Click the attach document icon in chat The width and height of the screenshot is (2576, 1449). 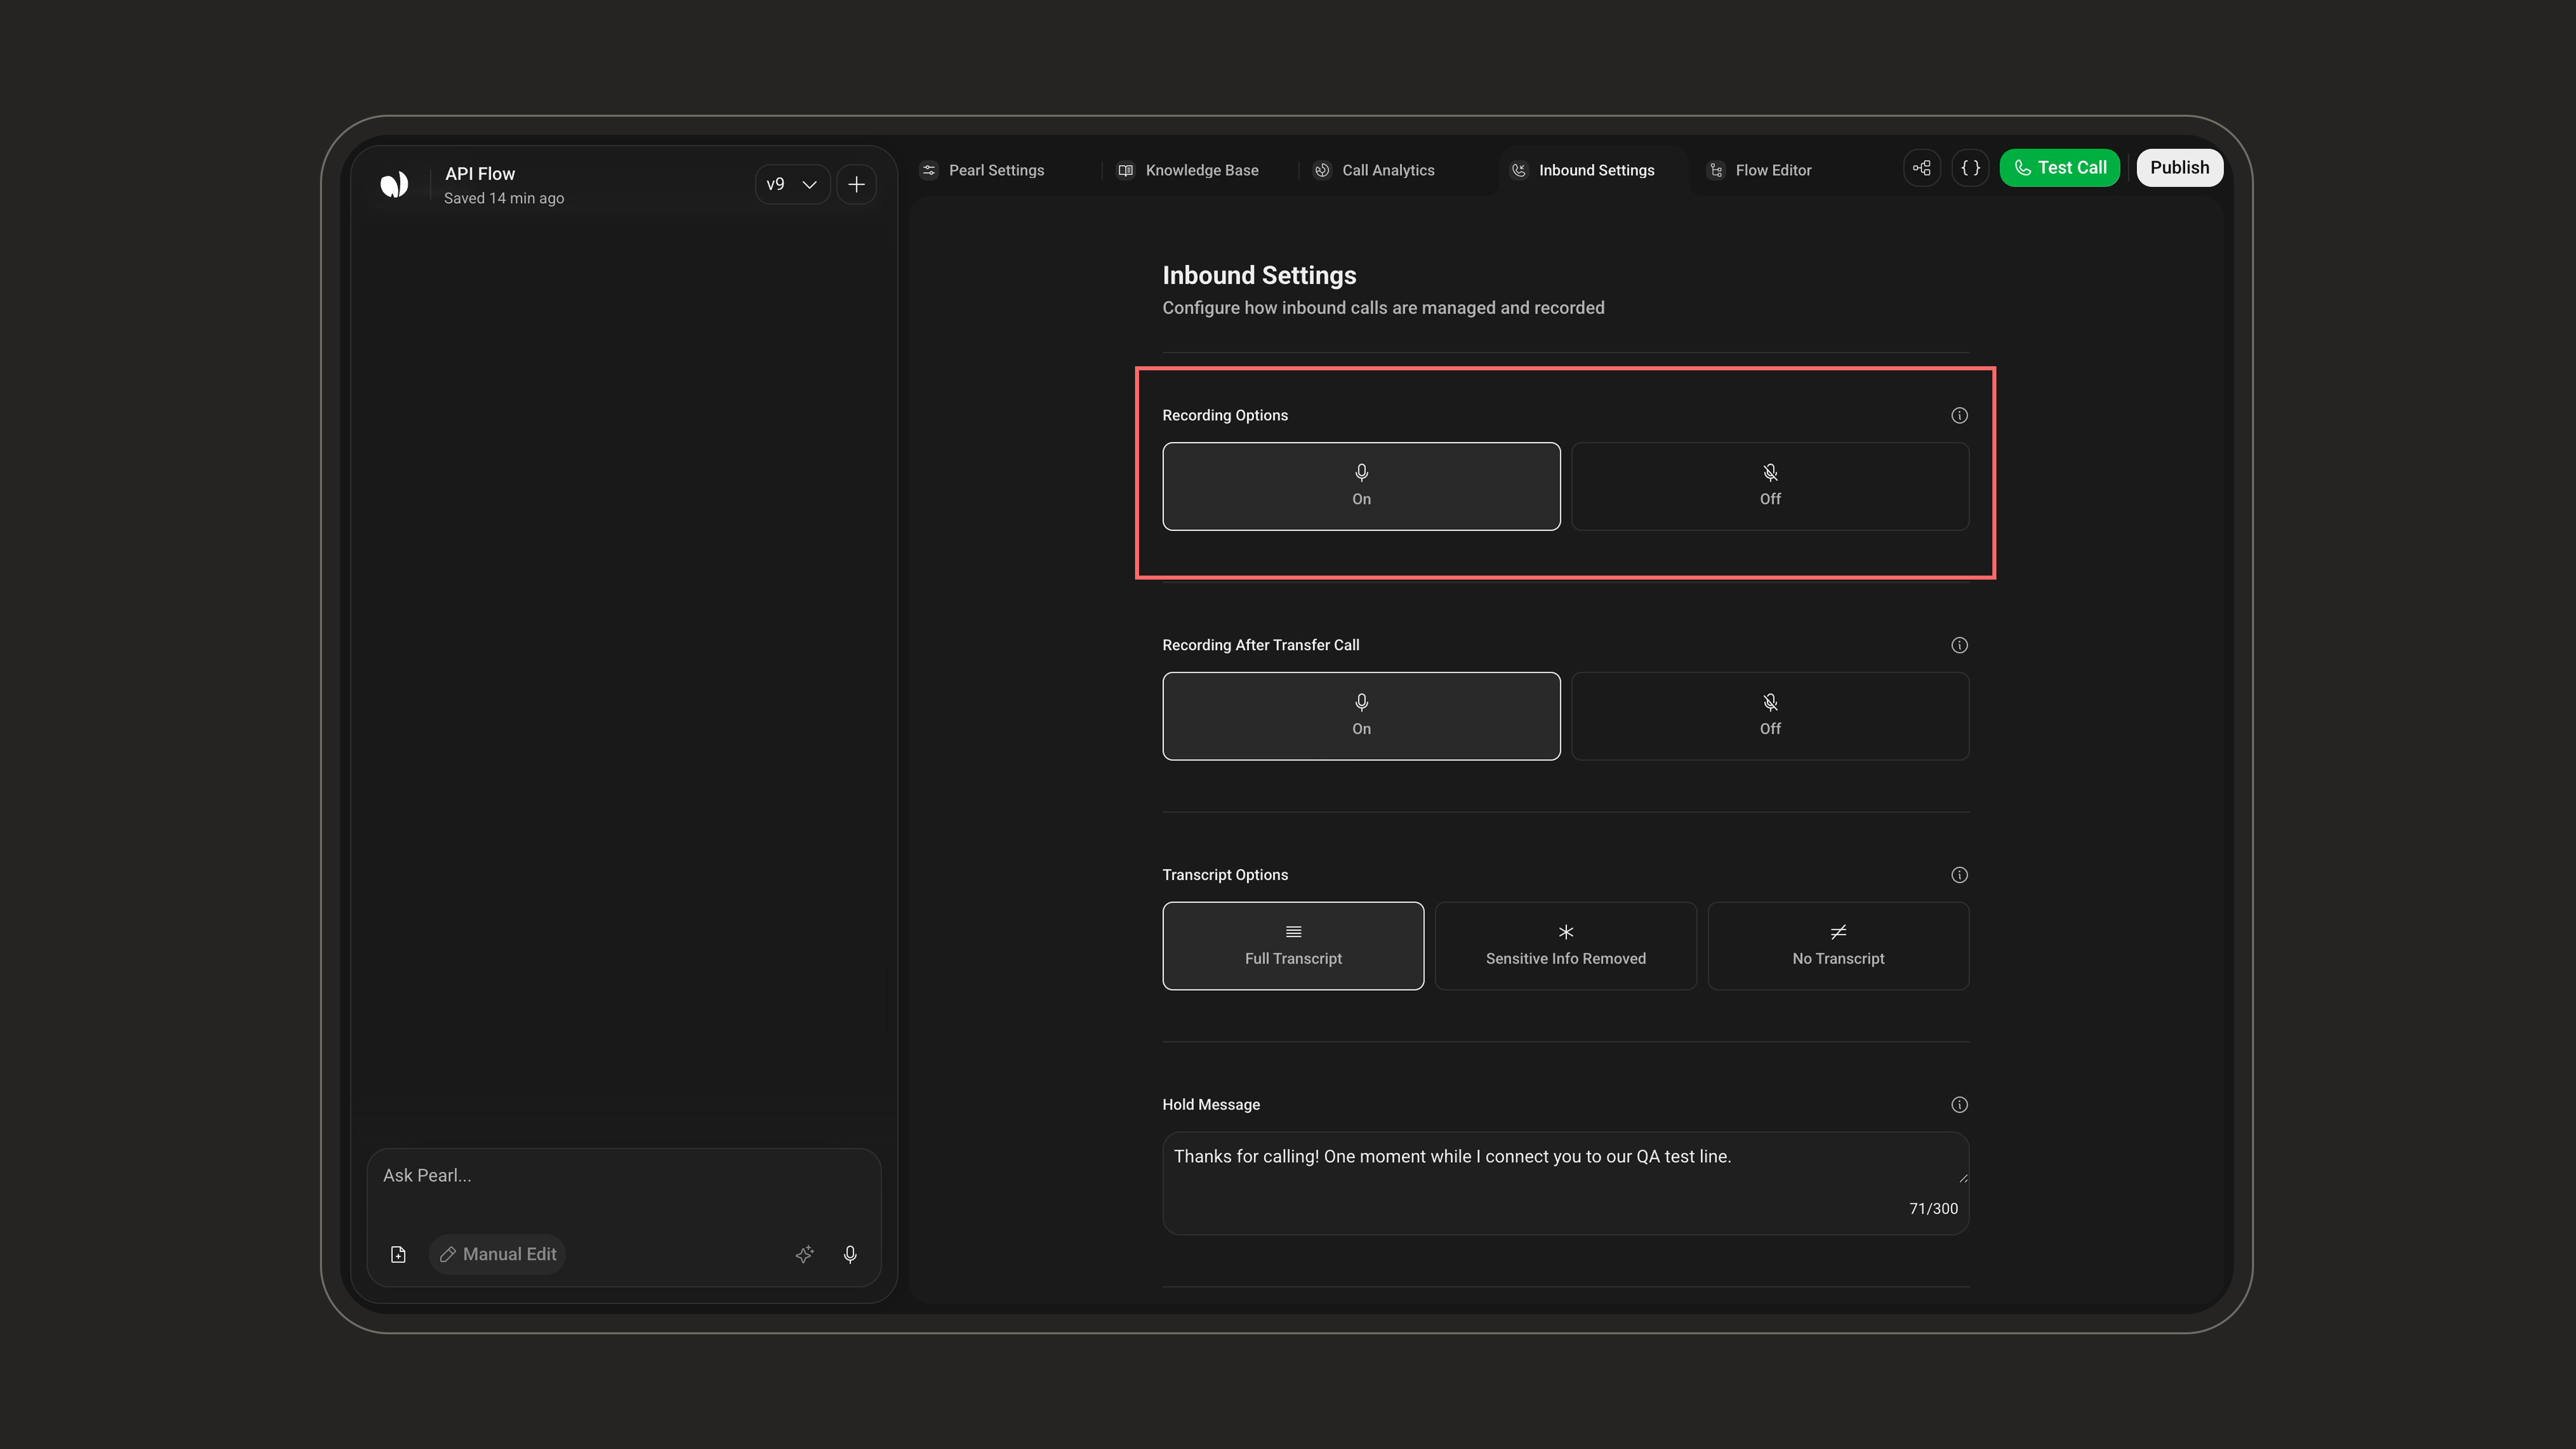pyautogui.click(x=398, y=1254)
